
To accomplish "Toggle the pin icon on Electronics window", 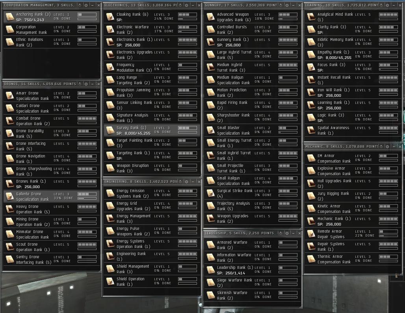I will click(180, 5).
